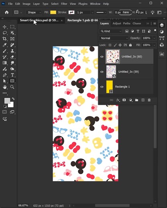Select the Rectangle shape tool
The width and height of the screenshot is (167, 208).
(x=12, y=81)
